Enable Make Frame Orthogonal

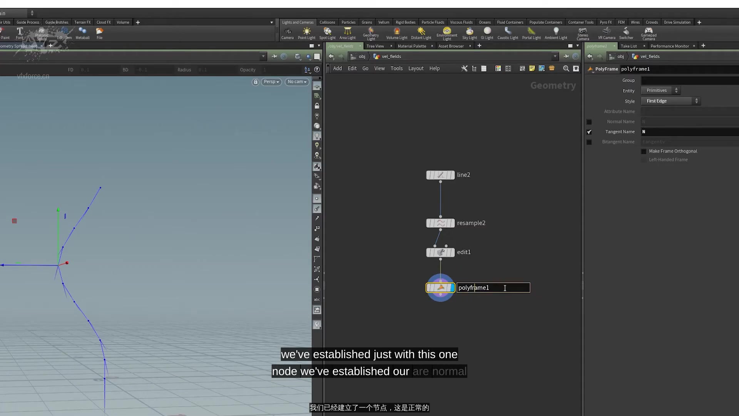(x=643, y=151)
